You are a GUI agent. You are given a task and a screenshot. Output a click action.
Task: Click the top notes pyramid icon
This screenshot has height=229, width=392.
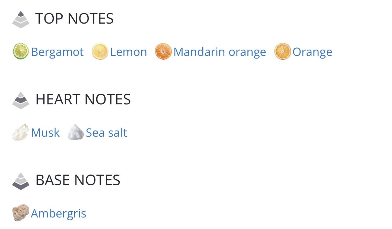click(x=21, y=20)
